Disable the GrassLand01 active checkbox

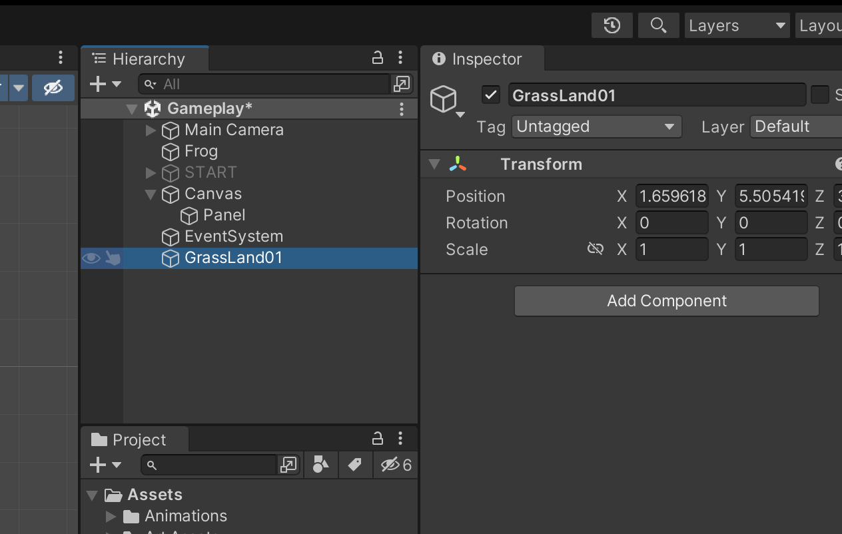pyautogui.click(x=491, y=95)
